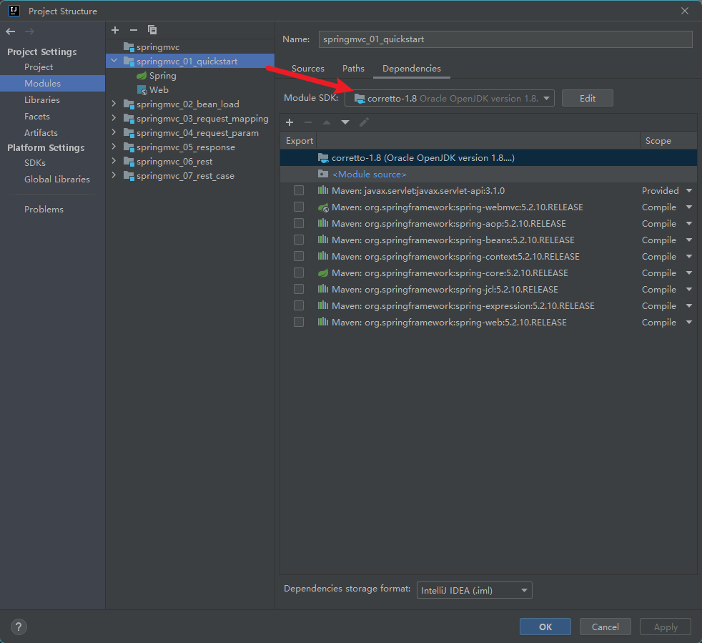The width and height of the screenshot is (702, 643).
Task: Toggle export checkbox for spring-beans
Action: pyautogui.click(x=299, y=240)
